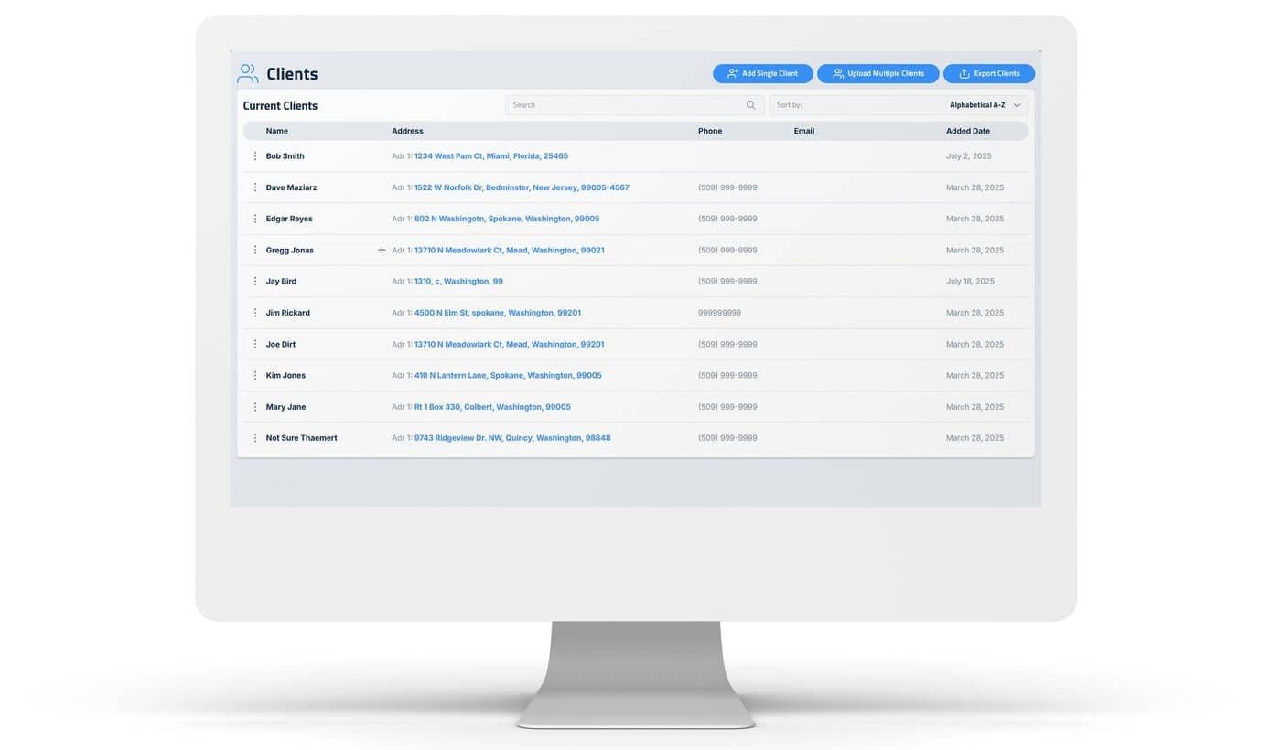
Task: Click Upload Multiple Clients button
Action: [877, 73]
